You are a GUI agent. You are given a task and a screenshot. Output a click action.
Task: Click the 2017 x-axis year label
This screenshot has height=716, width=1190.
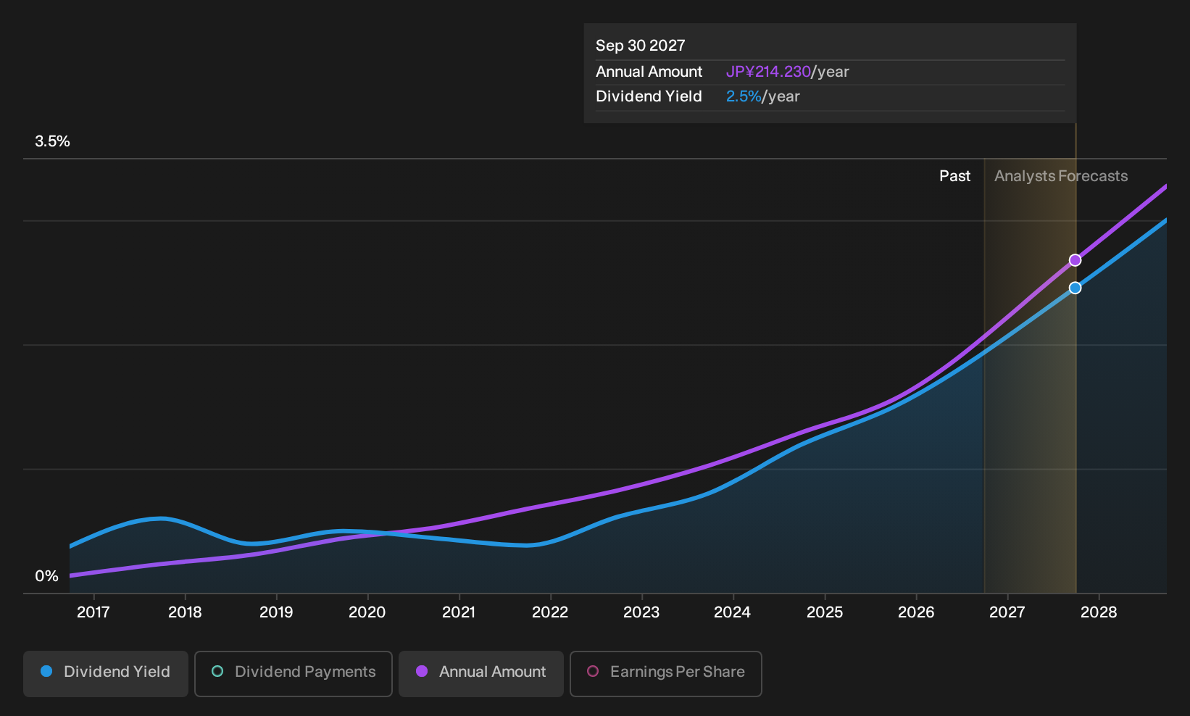click(93, 612)
